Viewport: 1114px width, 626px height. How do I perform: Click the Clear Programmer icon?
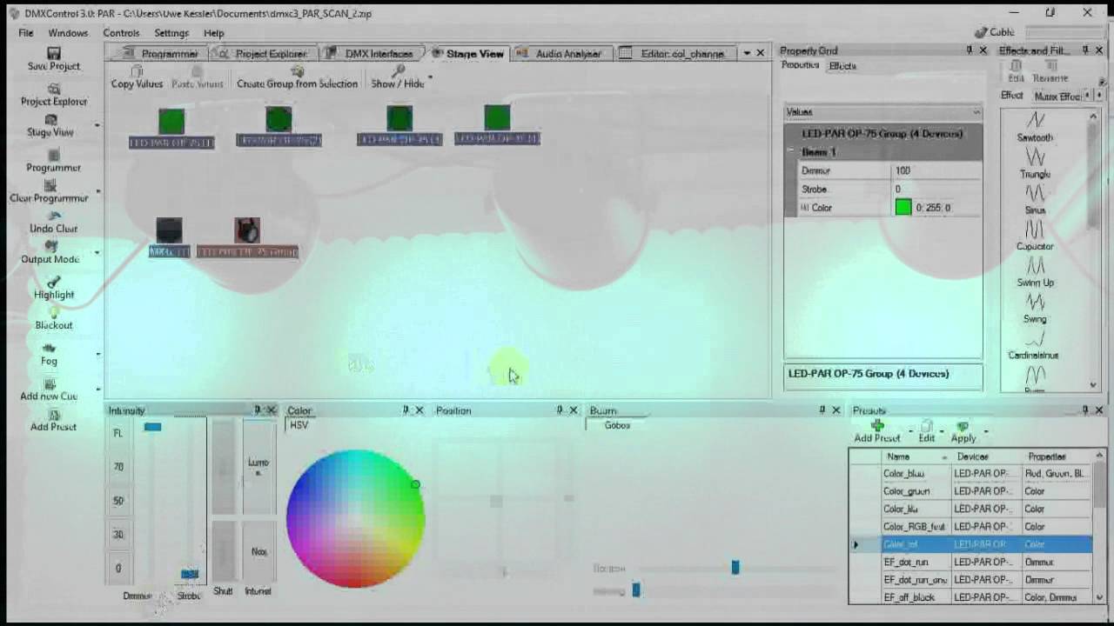coord(50,186)
